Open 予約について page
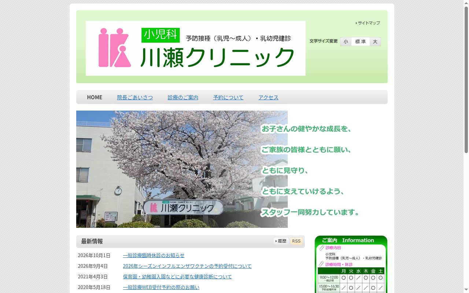Image resolution: width=469 pixels, height=293 pixels. (228, 97)
